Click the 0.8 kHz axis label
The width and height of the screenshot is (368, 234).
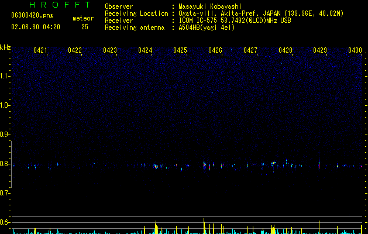click(x=5, y=164)
